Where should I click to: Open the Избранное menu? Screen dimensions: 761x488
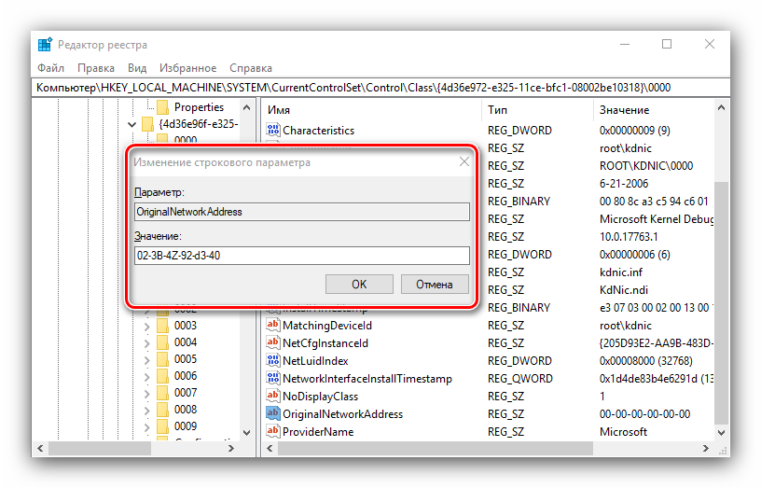pos(187,68)
